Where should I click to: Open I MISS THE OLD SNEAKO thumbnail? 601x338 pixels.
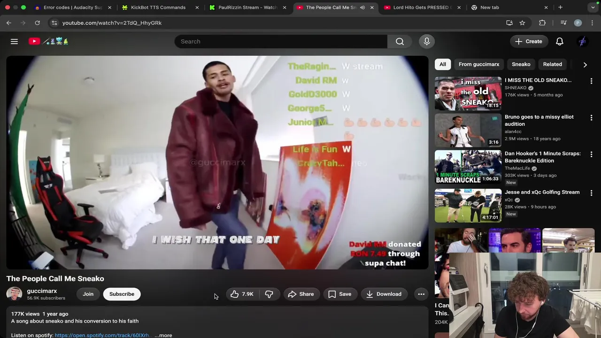(468, 93)
